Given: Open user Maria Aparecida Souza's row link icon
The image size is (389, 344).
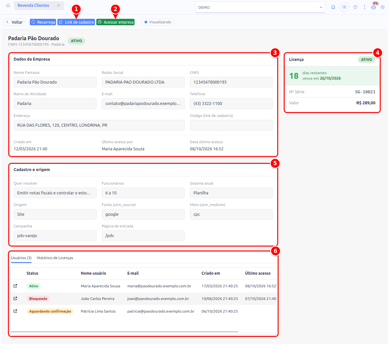Looking at the screenshot, I should tap(15, 286).
